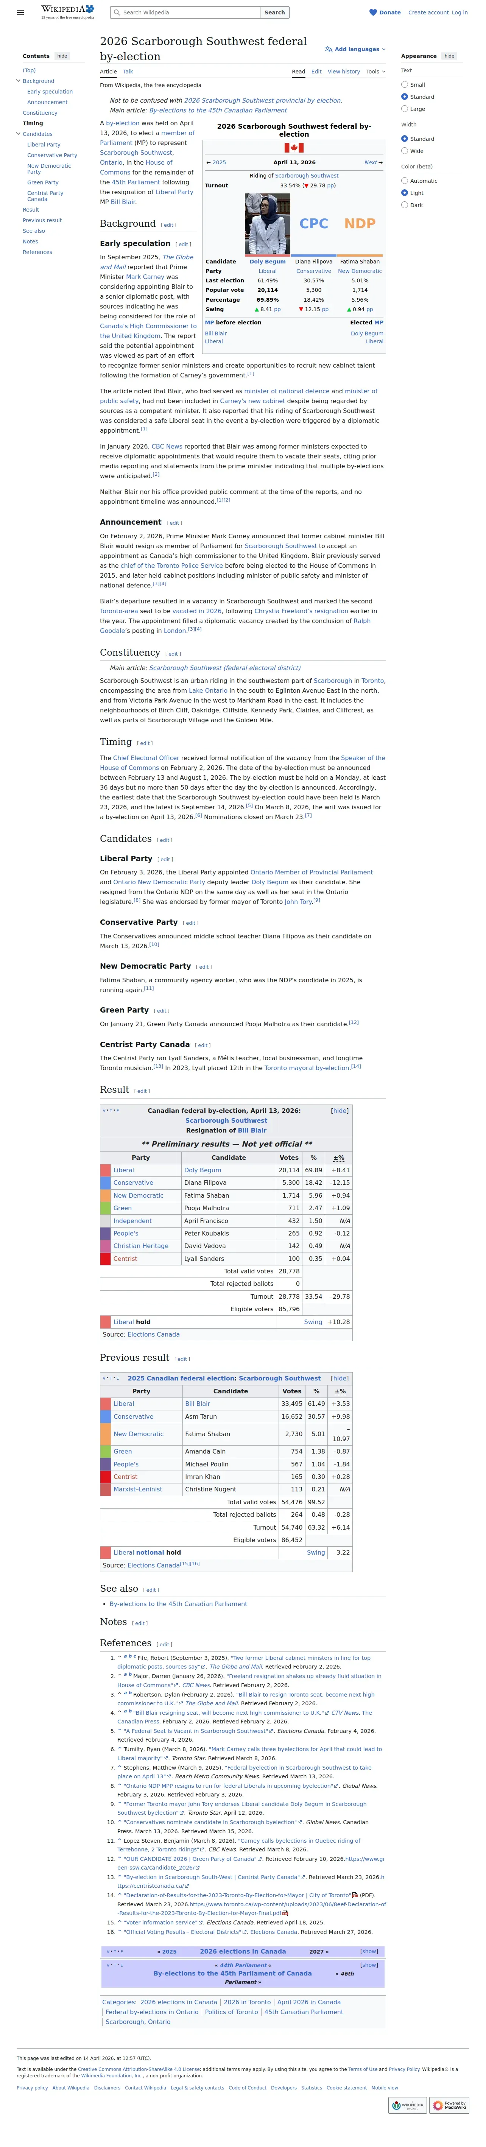This screenshot has width=486, height=2147.
Task: Open the View history tab
Action: coord(343,72)
